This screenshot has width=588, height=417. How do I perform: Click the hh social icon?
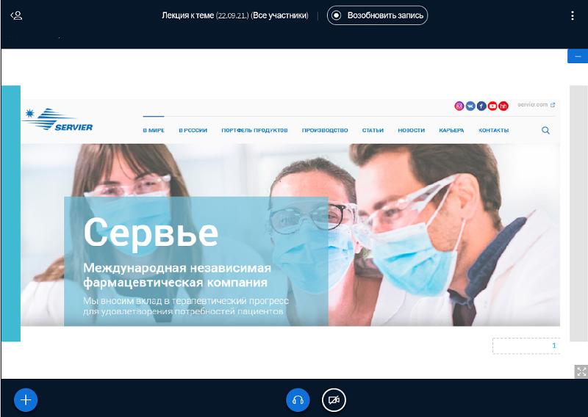pyautogui.click(x=503, y=106)
